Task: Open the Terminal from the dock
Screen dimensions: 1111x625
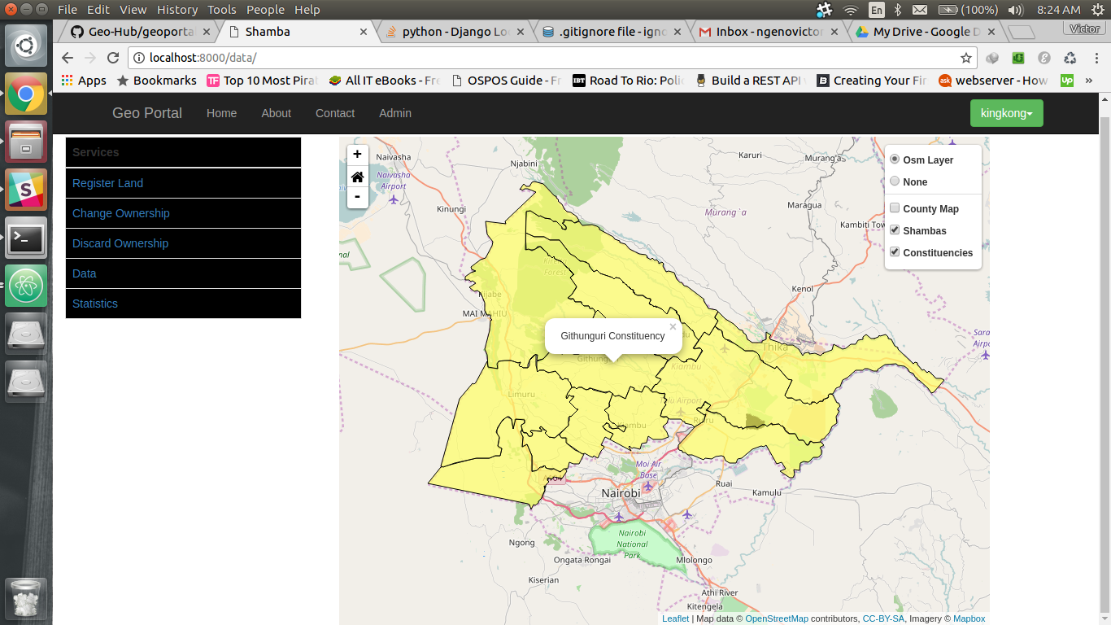Action: [x=26, y=238]
